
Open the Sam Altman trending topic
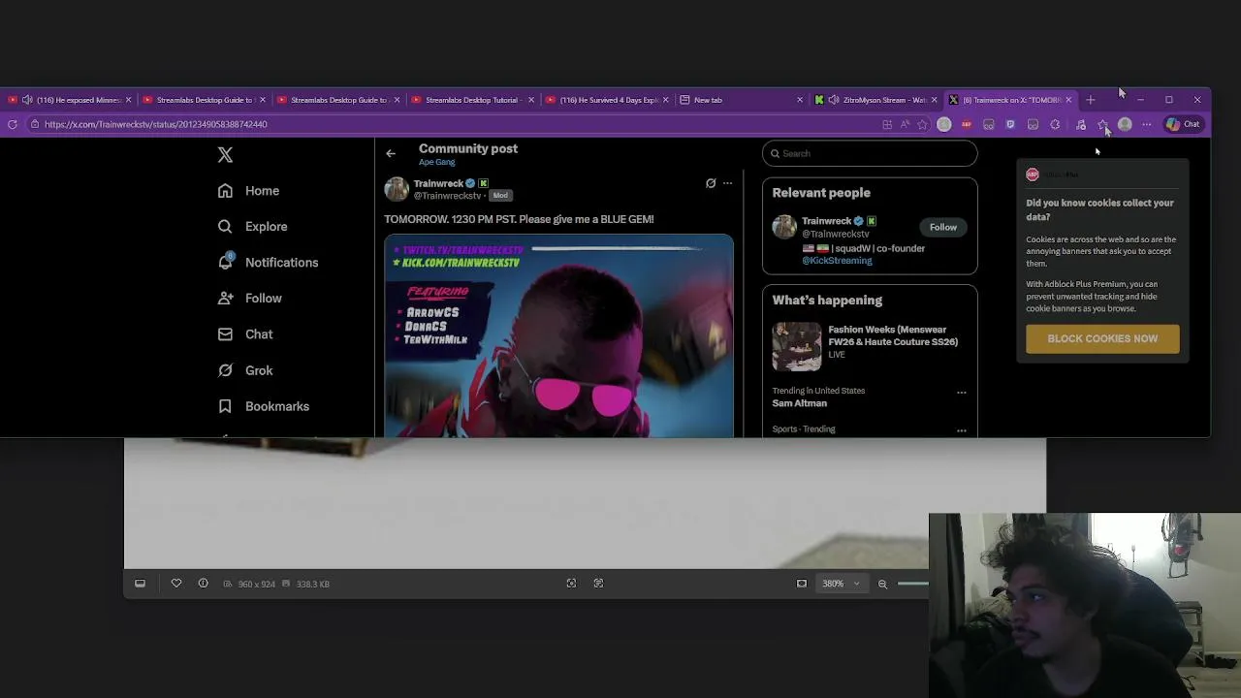click(x=800, y=403)
